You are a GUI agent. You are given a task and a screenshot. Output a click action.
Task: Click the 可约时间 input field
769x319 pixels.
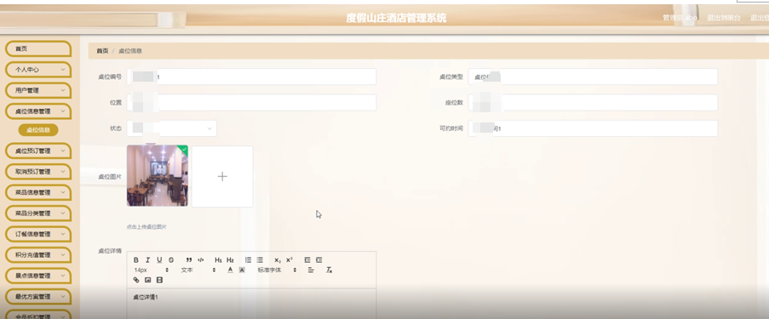pos(593,128)
